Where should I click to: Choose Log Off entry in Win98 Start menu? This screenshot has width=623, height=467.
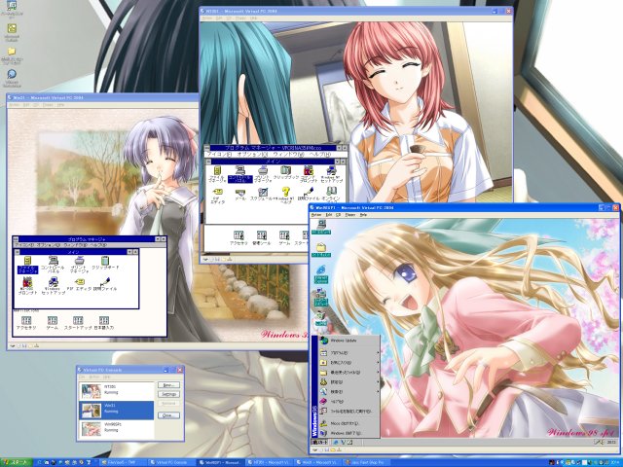(x=348, y=424)
